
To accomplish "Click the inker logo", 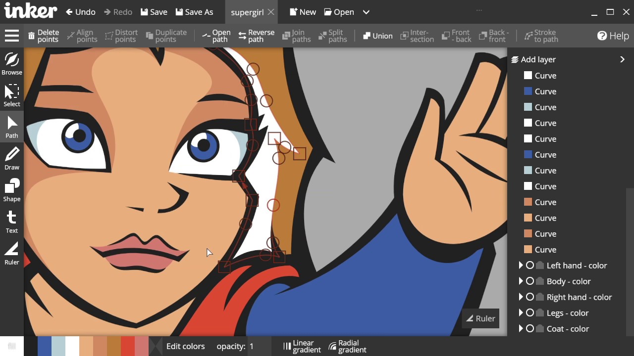I will click(31, 11).
